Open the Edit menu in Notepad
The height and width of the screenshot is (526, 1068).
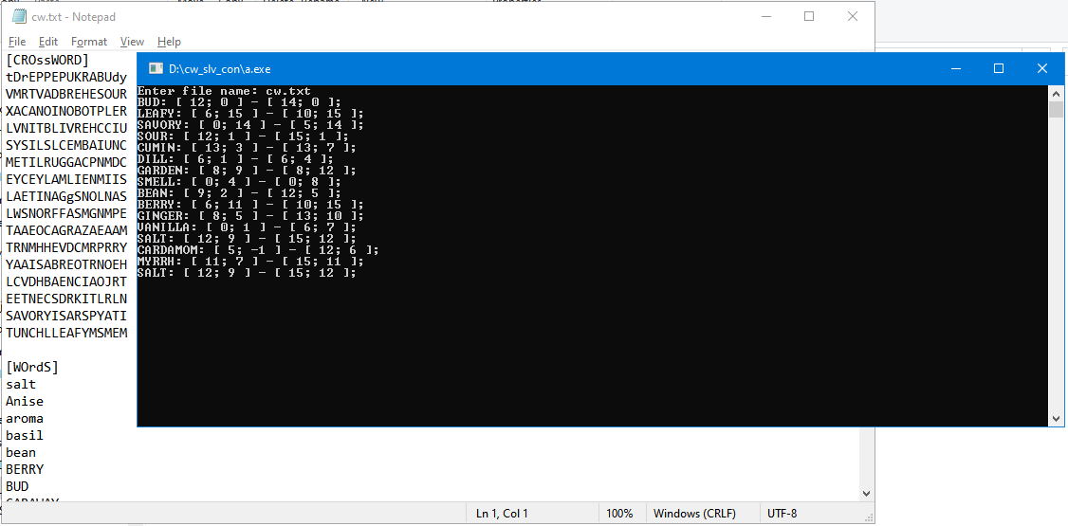[x=48, y=42]
